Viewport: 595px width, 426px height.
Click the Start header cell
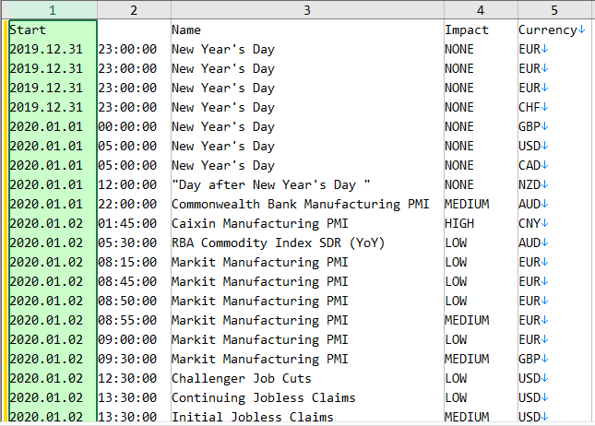pyautogui.click(x=53, y=30)
